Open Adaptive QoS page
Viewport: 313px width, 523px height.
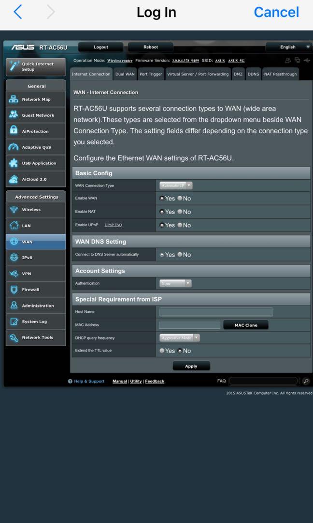point(36,147)
